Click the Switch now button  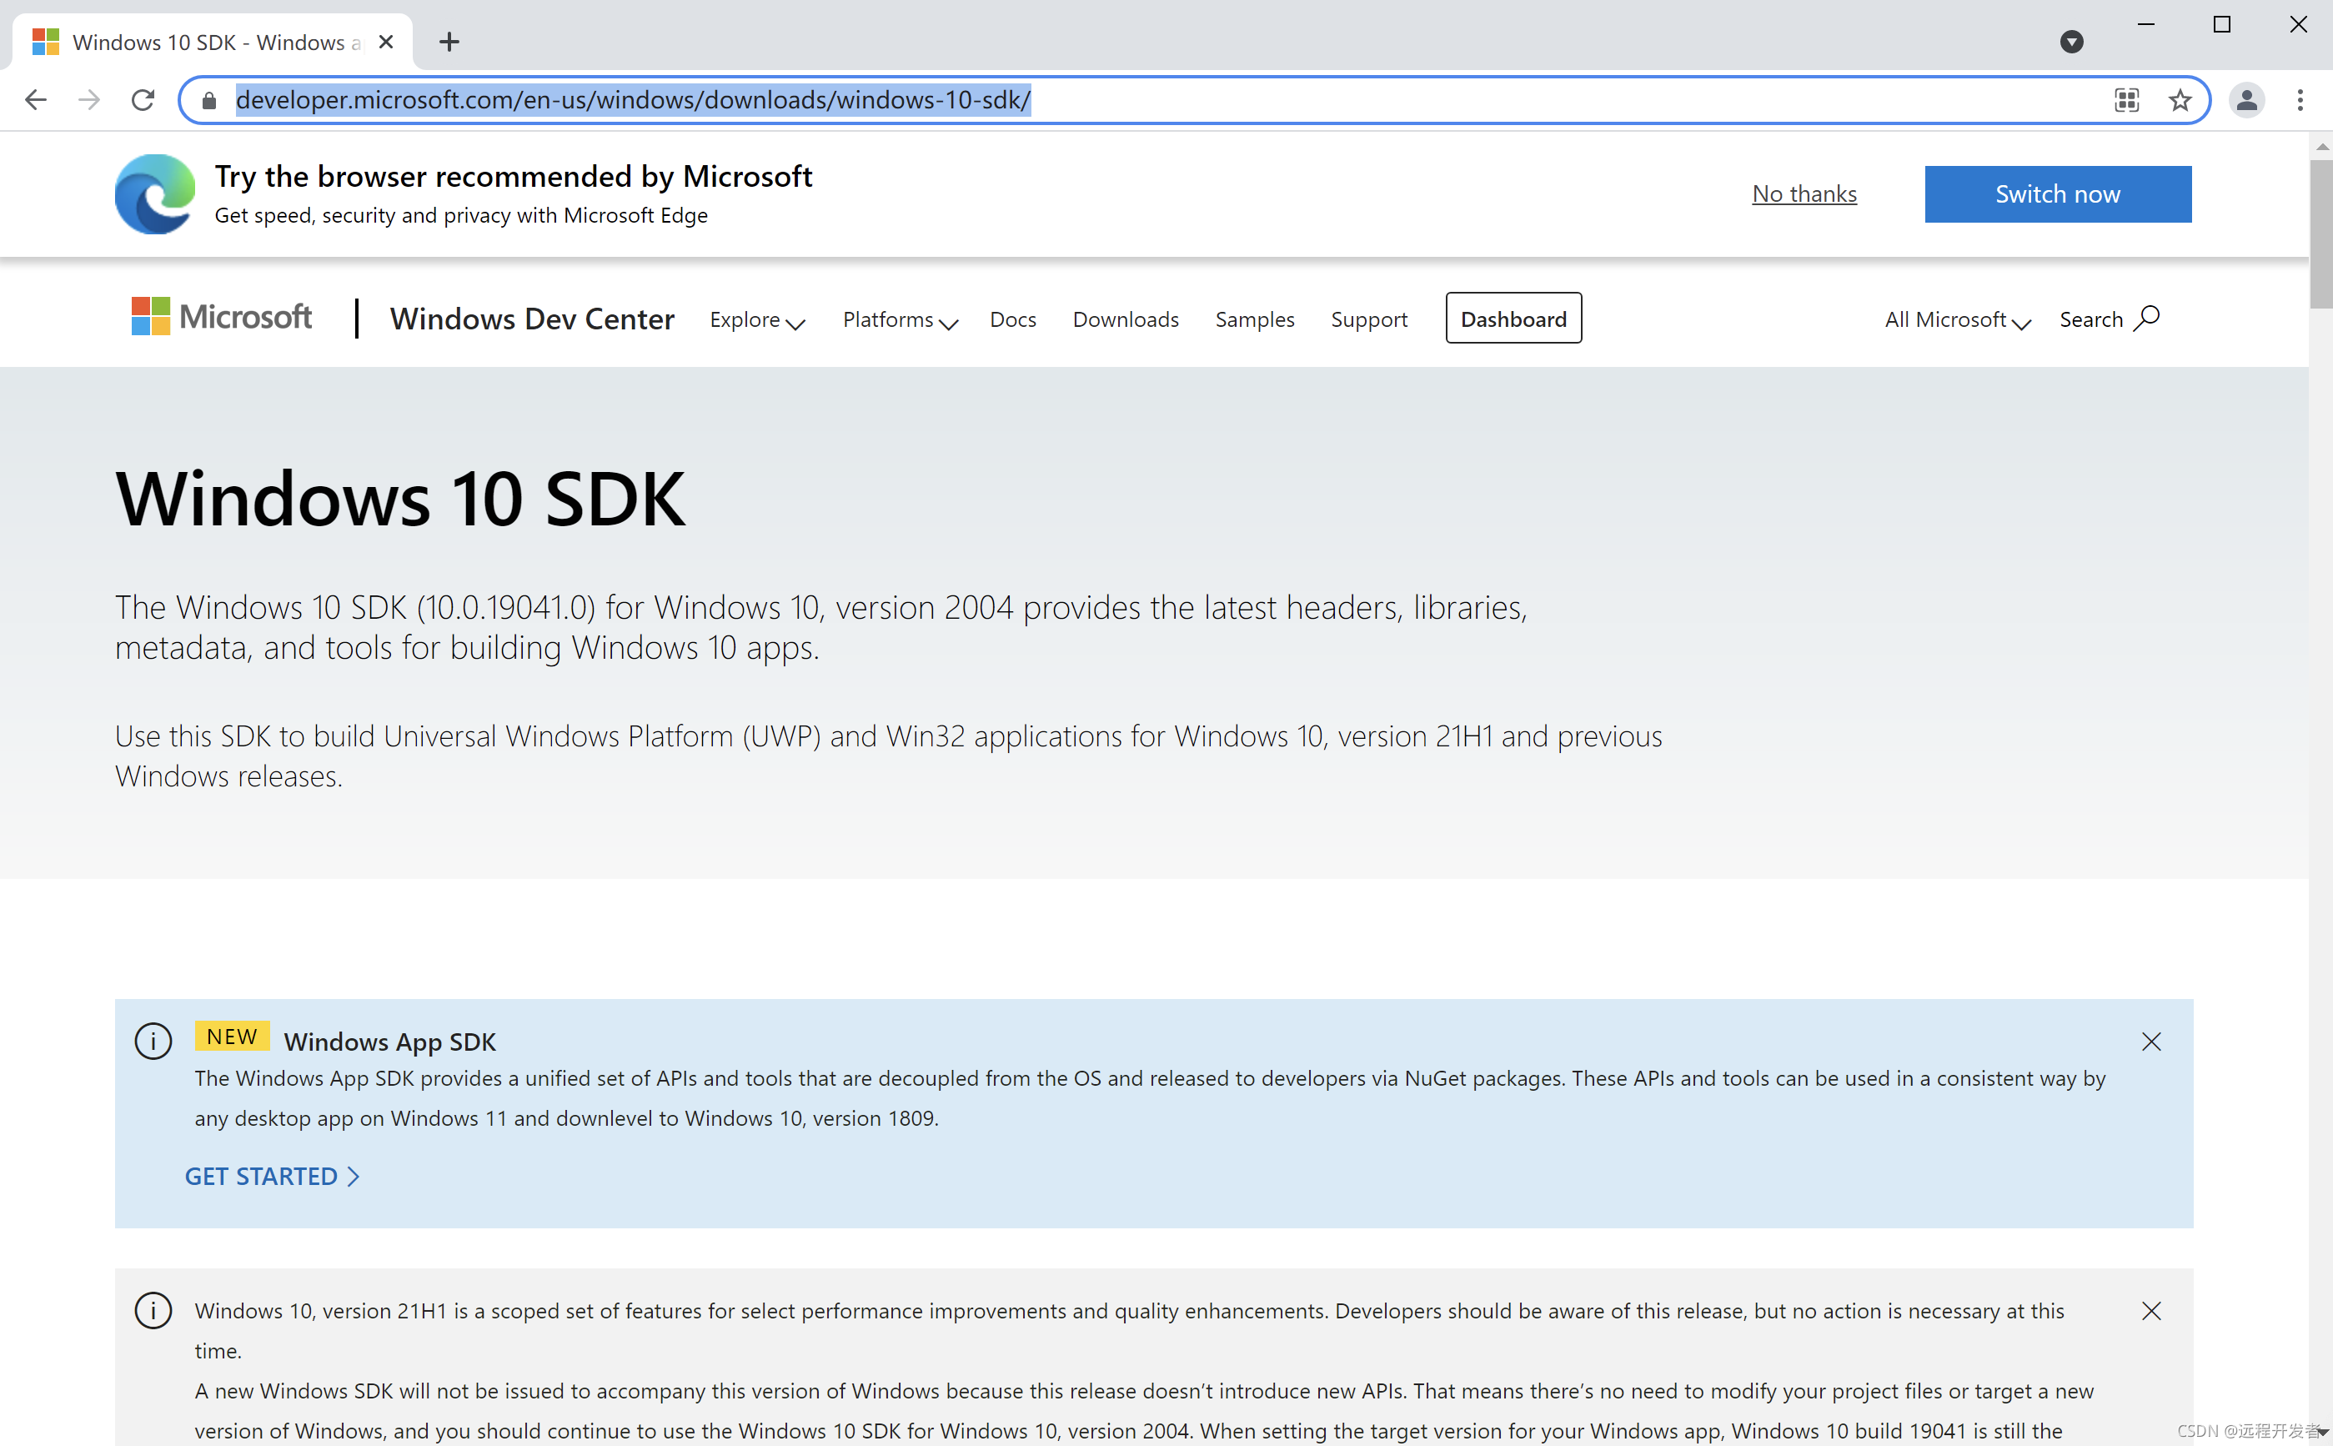(2058, 193)
